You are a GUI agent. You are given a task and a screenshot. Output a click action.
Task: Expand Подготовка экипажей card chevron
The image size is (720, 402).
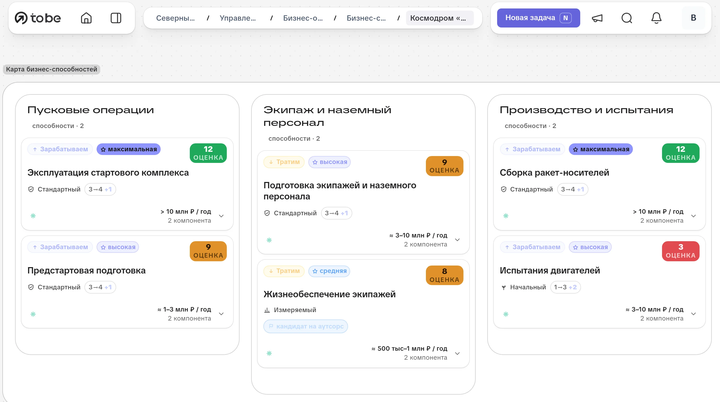[x=457, y=240]
